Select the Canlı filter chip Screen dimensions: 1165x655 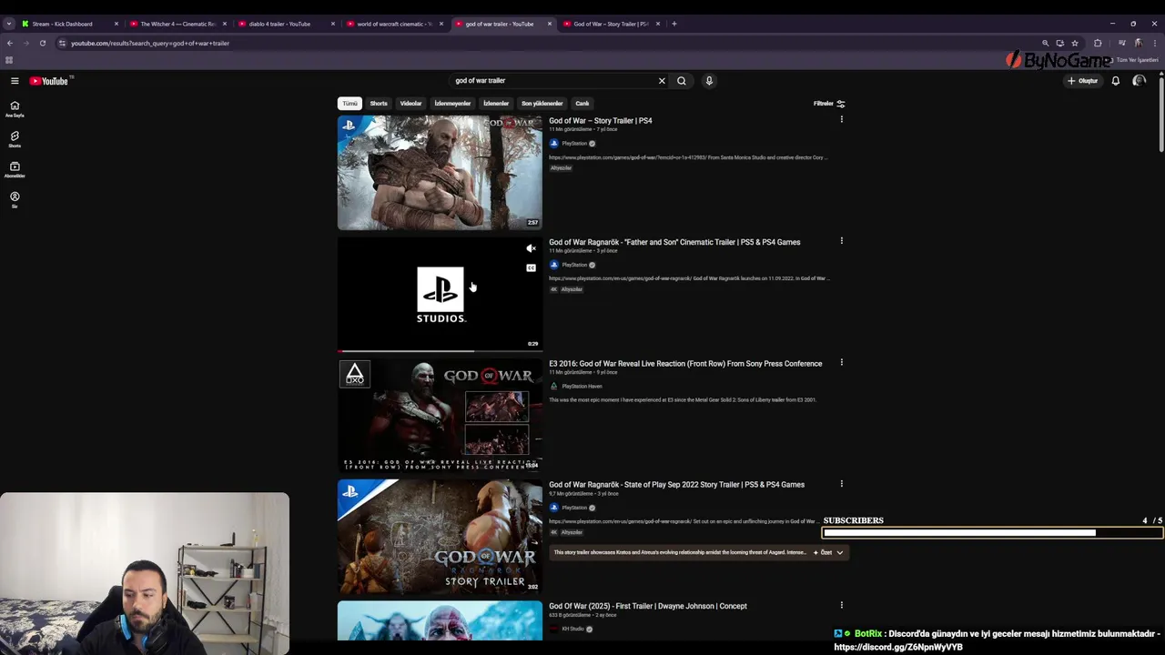[x=582, y=104]
